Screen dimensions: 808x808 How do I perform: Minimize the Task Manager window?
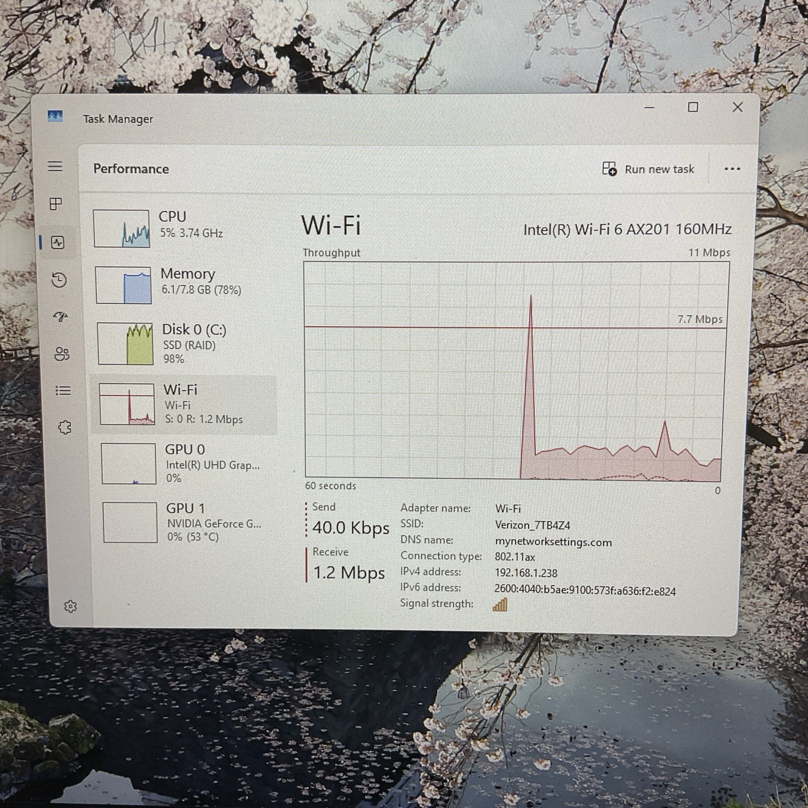[x=649, y=107]
